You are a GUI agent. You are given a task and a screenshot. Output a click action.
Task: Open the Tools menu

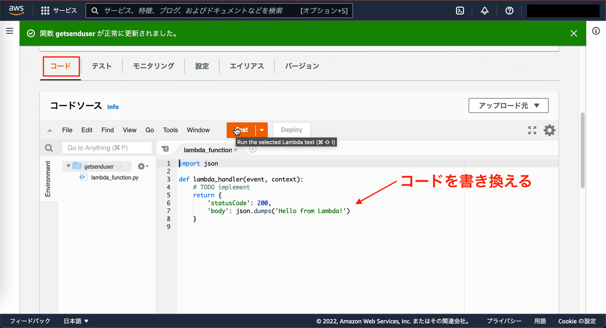point(171,130)
